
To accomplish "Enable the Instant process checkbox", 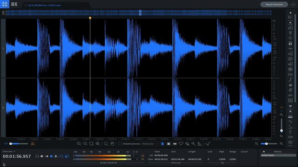I will tap(120, 144).
